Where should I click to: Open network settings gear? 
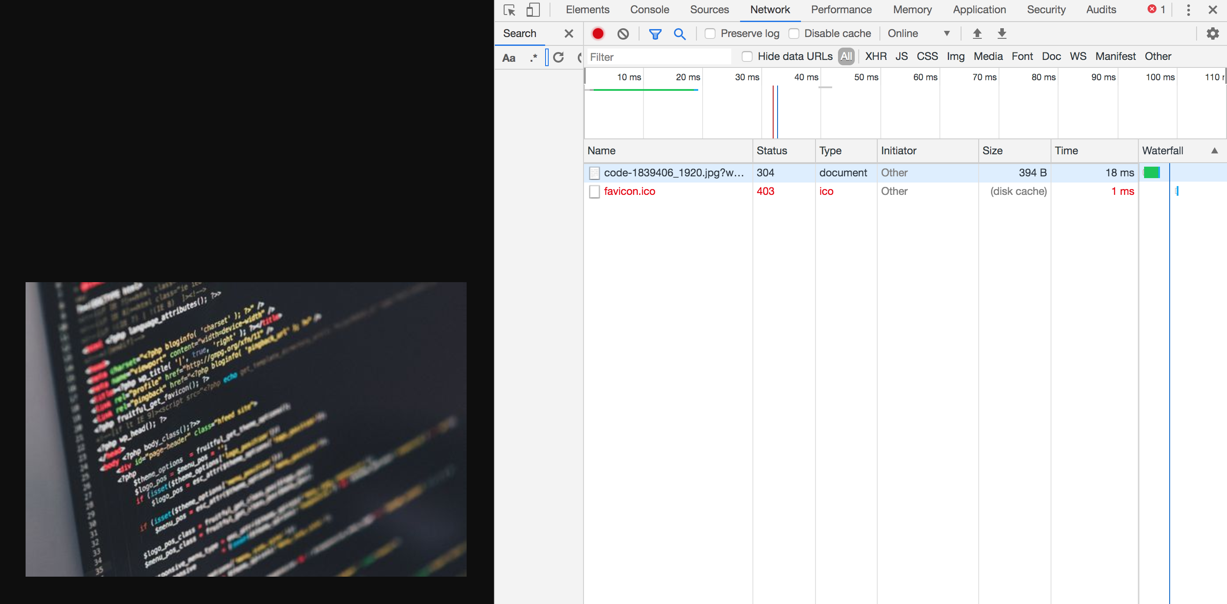click(1212, 34)
